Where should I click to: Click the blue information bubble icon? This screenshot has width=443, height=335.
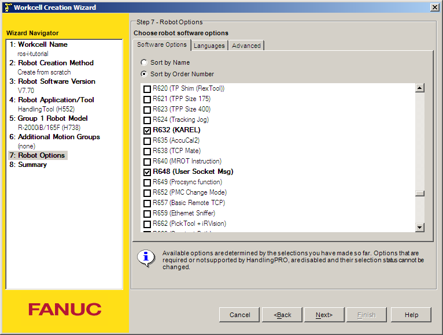tap(146, 259)
